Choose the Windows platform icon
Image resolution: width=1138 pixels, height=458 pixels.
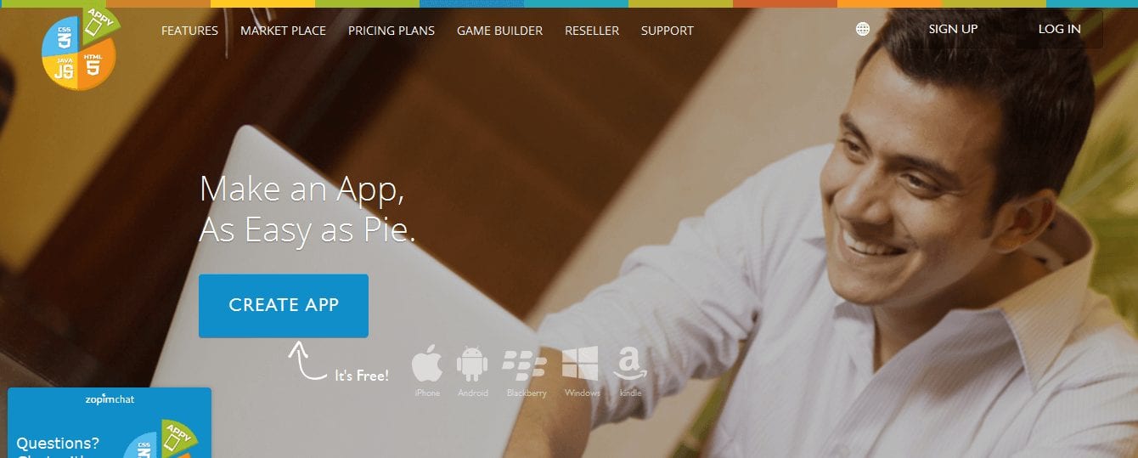(x=580, y=365)
